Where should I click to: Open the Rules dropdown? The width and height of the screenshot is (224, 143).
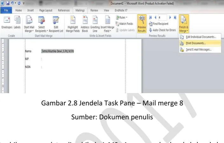pos(122,17)
